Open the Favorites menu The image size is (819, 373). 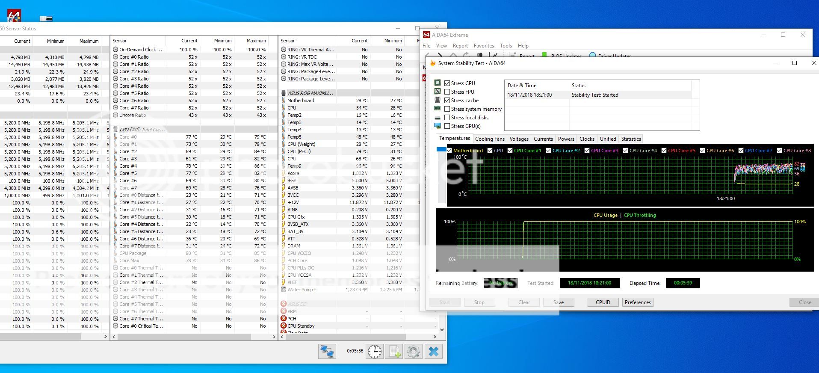pos(484,46)
